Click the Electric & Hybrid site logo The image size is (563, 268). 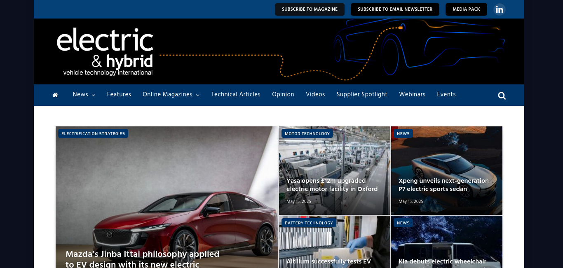point(105,51)
